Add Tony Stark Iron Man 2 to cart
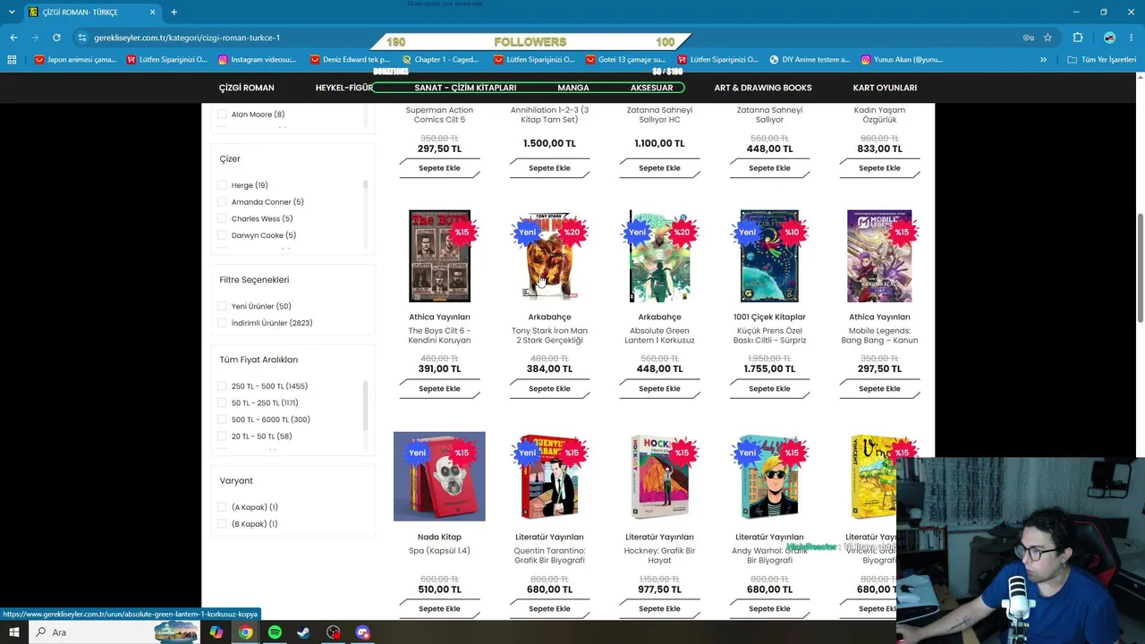1145x644 pixels. click(x=549, y=389)
